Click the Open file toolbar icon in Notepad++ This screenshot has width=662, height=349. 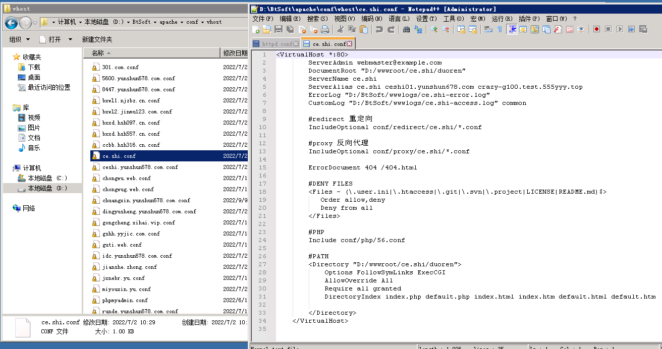[267, 29]
